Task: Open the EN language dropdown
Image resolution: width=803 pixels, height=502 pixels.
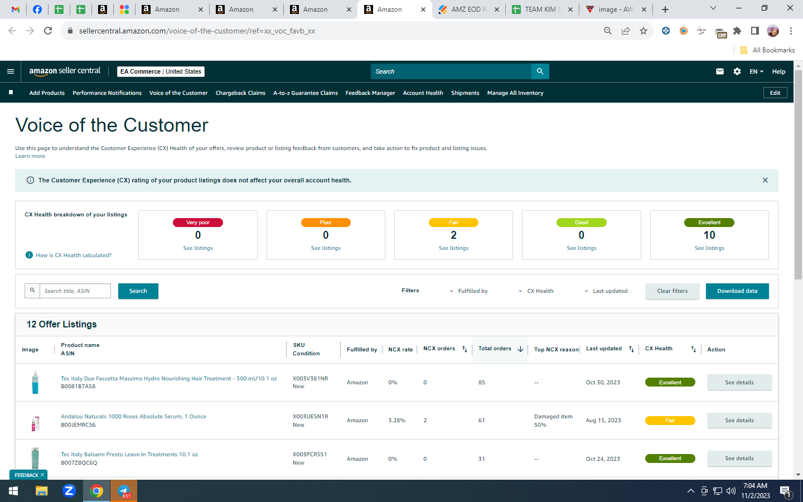Action: 756,71
